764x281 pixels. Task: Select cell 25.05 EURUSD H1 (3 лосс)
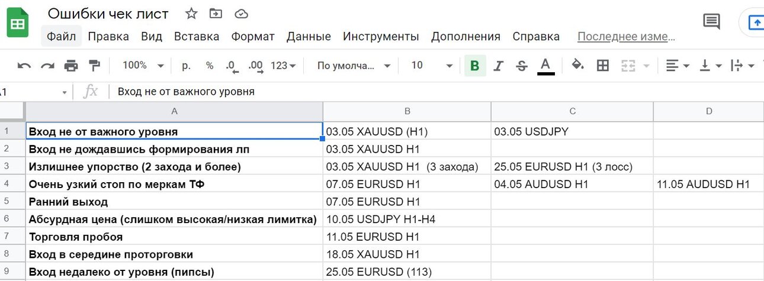[572, 167]
